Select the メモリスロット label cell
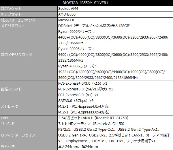The image size is (173, 150). point(29,26)
